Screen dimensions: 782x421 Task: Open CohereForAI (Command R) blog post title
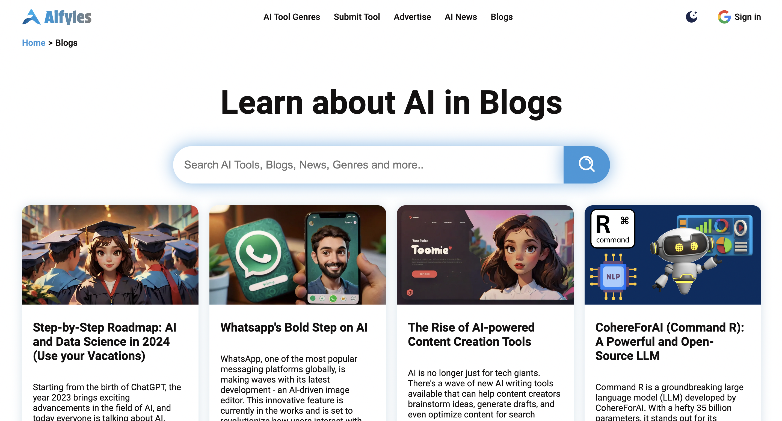(x=670, y=341)
